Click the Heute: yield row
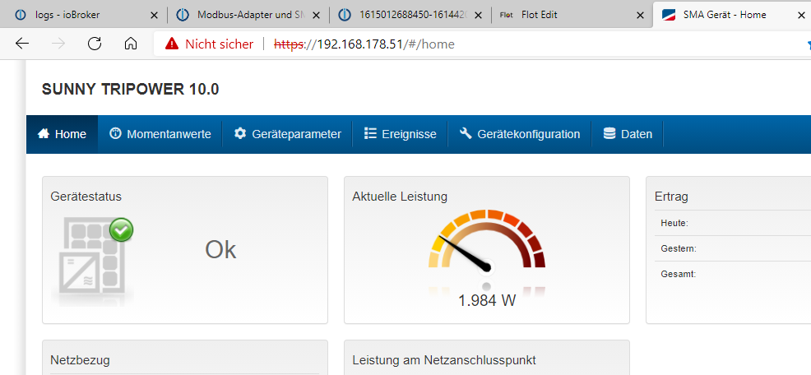This screenshot has width=811, height=375. 733,224
